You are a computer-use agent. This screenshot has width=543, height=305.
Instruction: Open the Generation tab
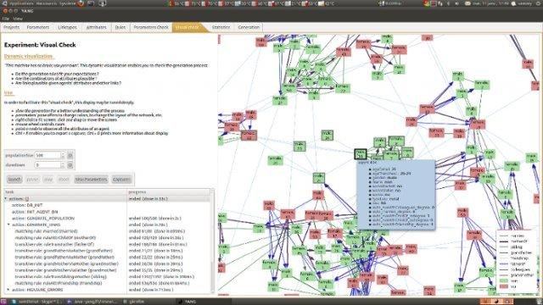pyautogui.click(x=249, y=27)
